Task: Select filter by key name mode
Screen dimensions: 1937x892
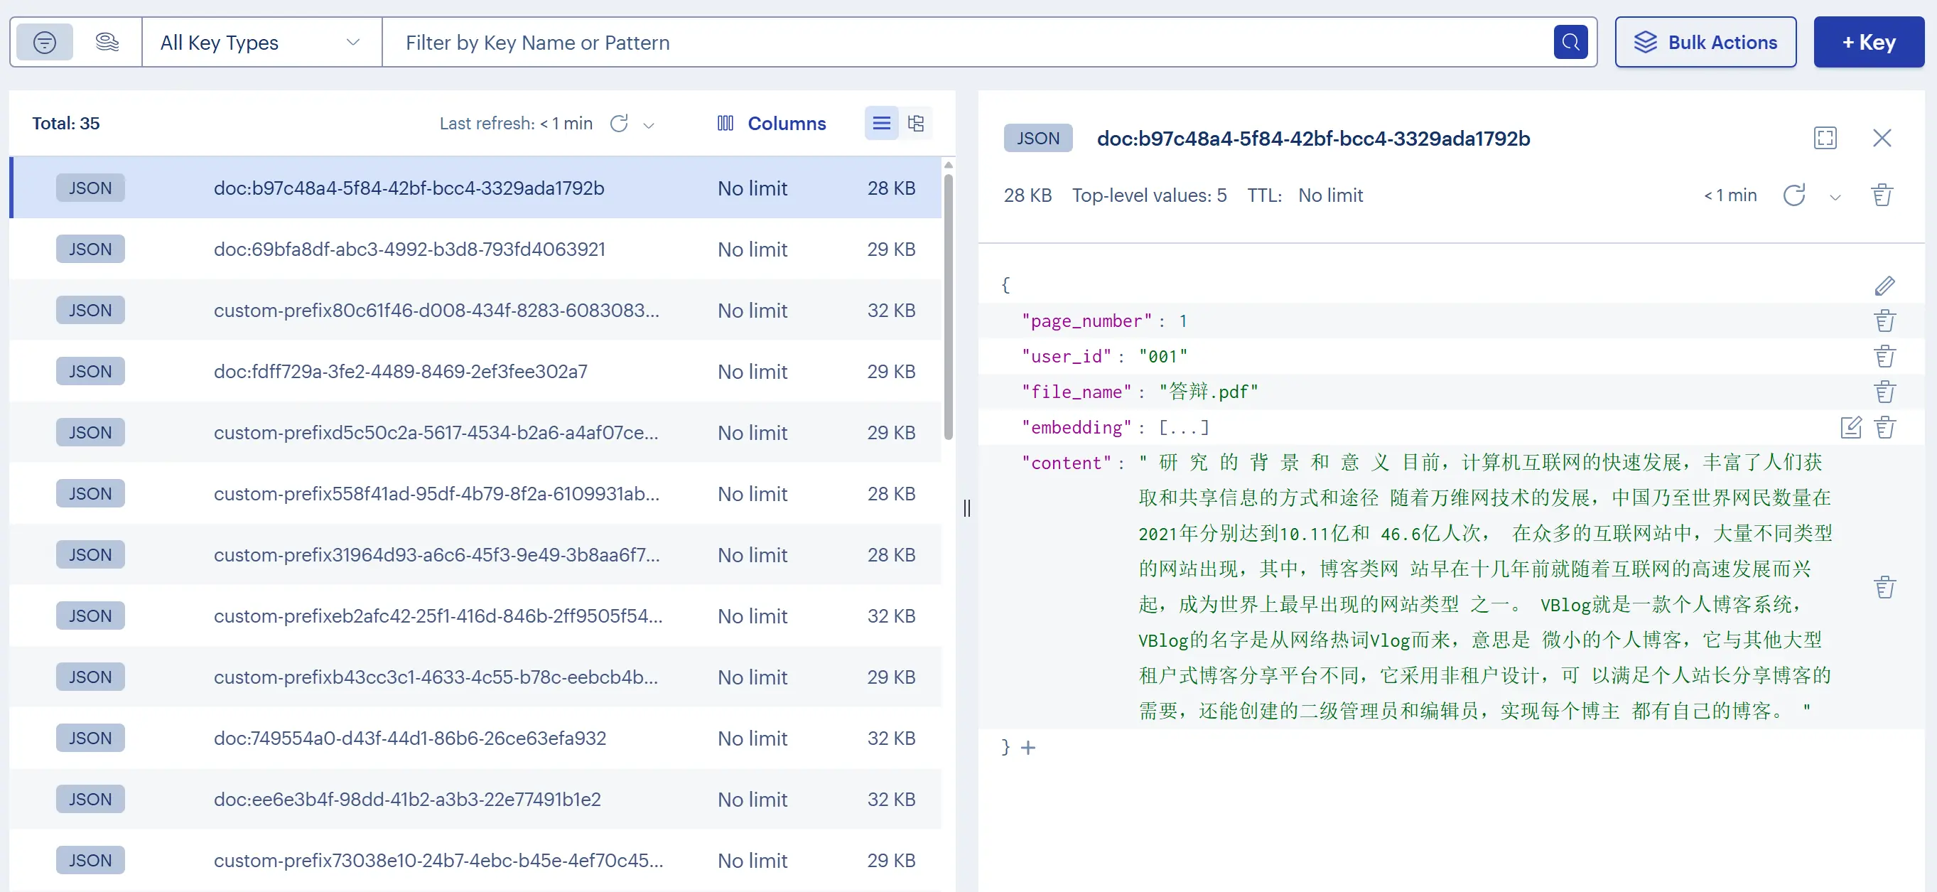Action: click(44, 42)
